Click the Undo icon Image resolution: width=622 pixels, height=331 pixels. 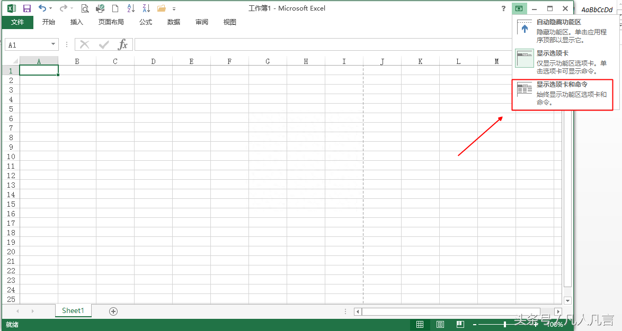42,8
